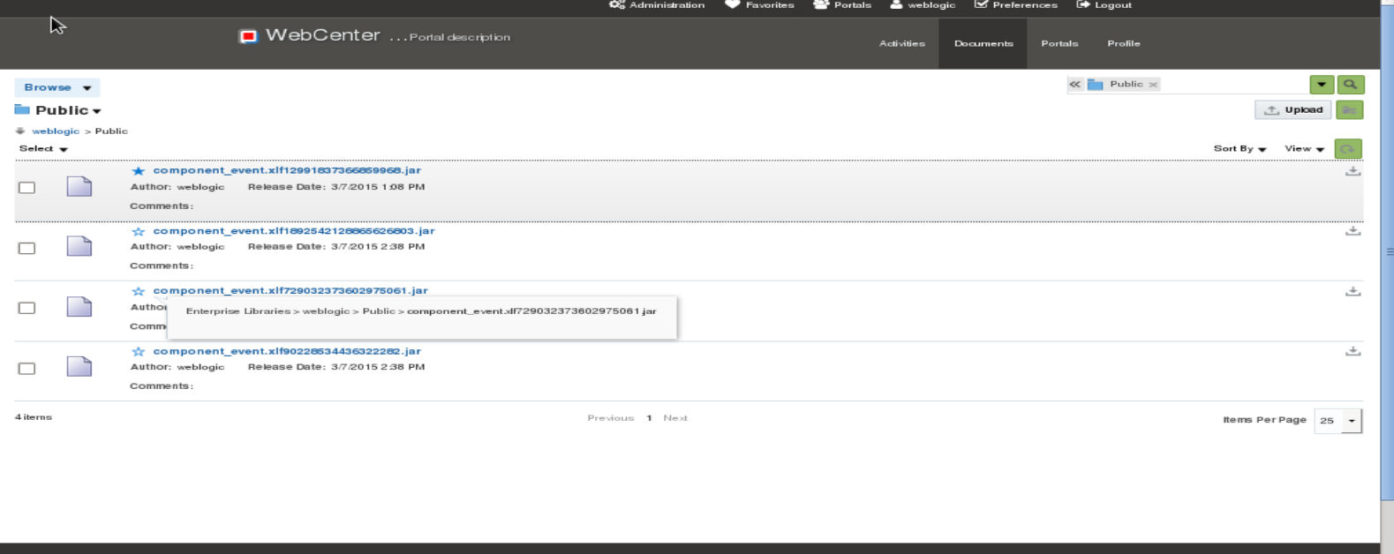Click the red WebCenter logo icon
Image resolution: width=1394 pixels, height=554 pixels.
[248, 36]
